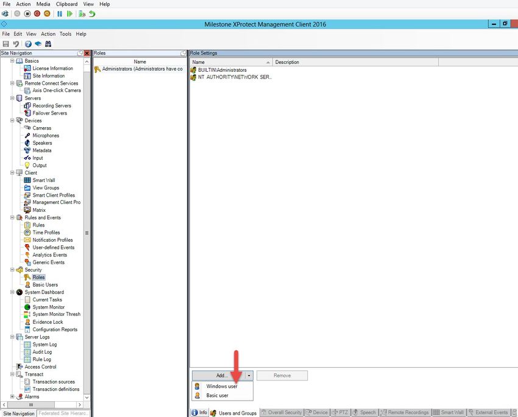Click the Save floppy disk icon in Management Client
This screenshot has width=518, height=417.
(5, 44)
